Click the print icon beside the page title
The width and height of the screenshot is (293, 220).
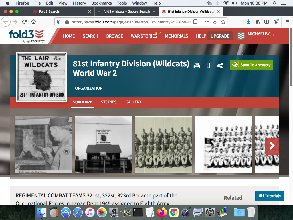point(197,66)
